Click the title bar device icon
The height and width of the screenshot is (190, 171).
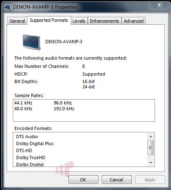point(7,7)
